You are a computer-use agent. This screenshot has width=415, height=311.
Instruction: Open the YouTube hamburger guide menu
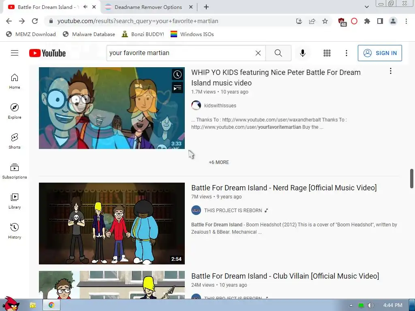[15, 53]
